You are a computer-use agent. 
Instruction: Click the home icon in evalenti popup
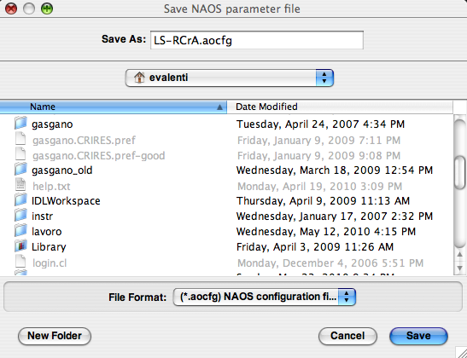pyautogui.click(x=139, y=78)
